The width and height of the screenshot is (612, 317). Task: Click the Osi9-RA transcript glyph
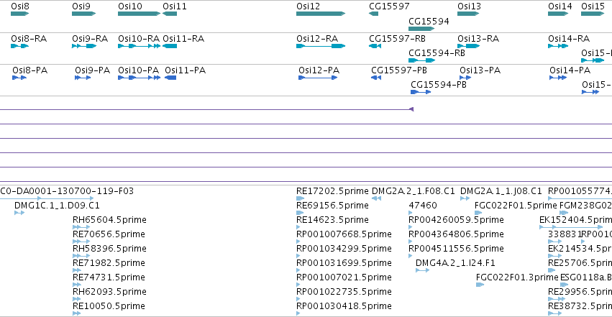(84, 46)
